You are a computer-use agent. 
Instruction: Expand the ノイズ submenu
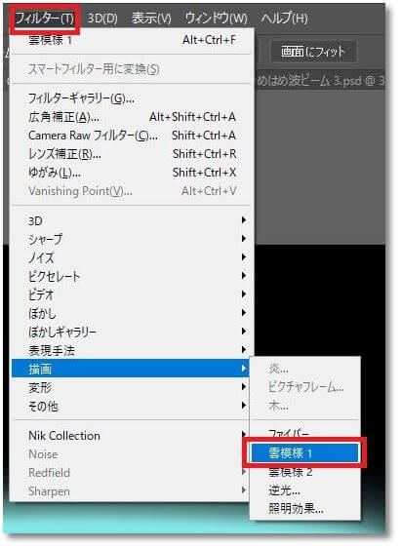(132, 257)
